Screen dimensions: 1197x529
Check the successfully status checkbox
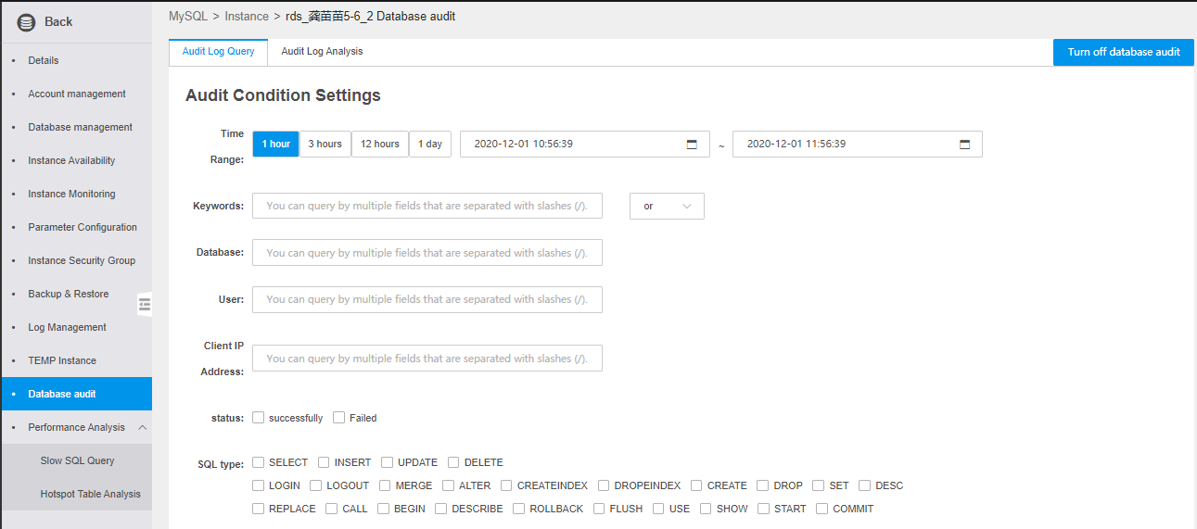(x=259, y=418)
